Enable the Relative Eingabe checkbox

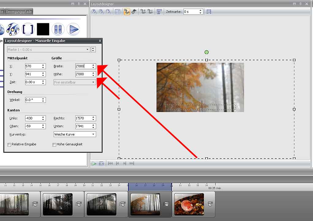pos(9,144)
